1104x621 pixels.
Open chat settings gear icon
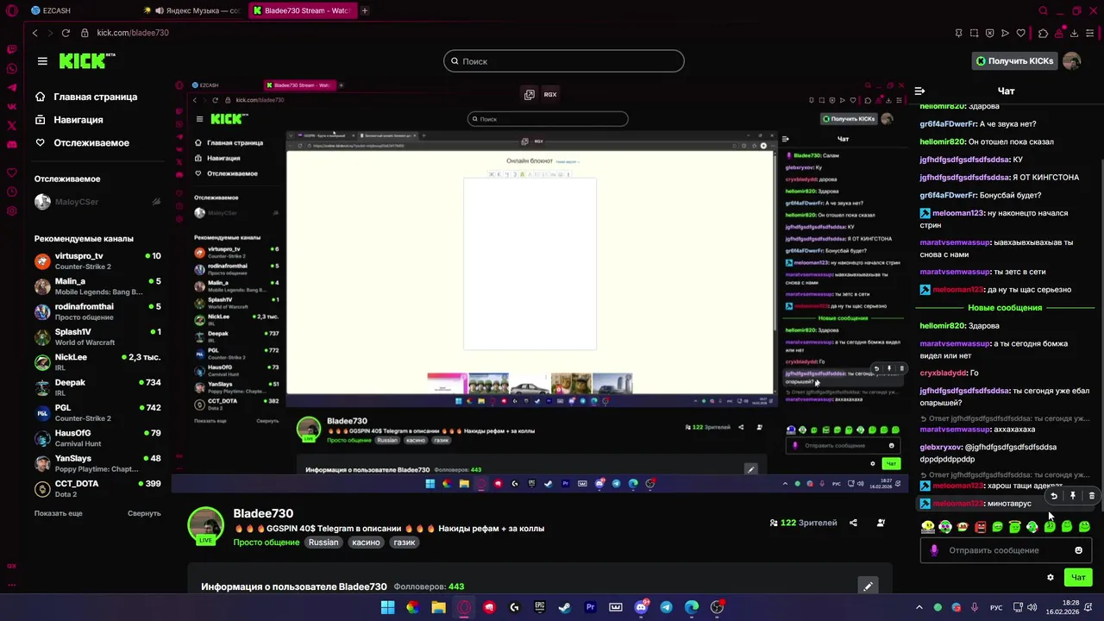(x=1050, y=577)
